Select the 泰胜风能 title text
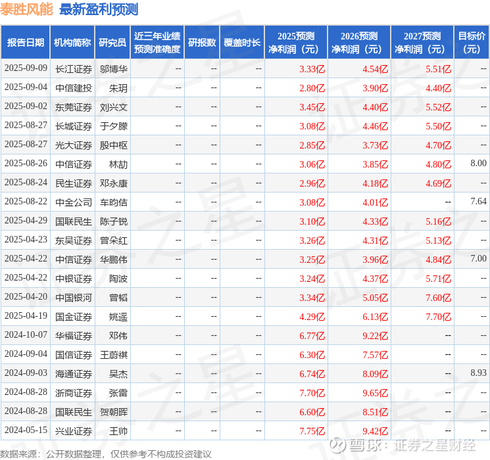The width and height of the screenshot is (490, 460). click(x=26, y=9)
